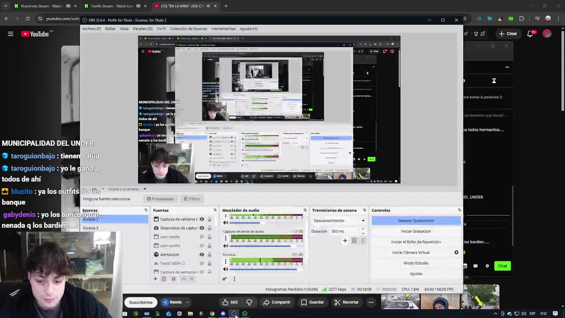Move source up with arrow icon
This screenshot has height=318, width=565.
(x=184, y=279)
